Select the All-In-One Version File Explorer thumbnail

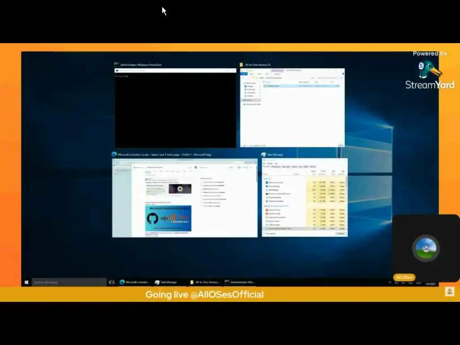[292, 108]
